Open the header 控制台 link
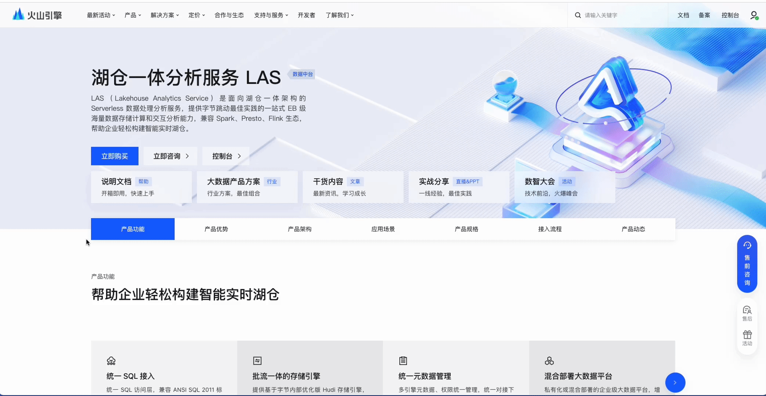 click(730, 15)
